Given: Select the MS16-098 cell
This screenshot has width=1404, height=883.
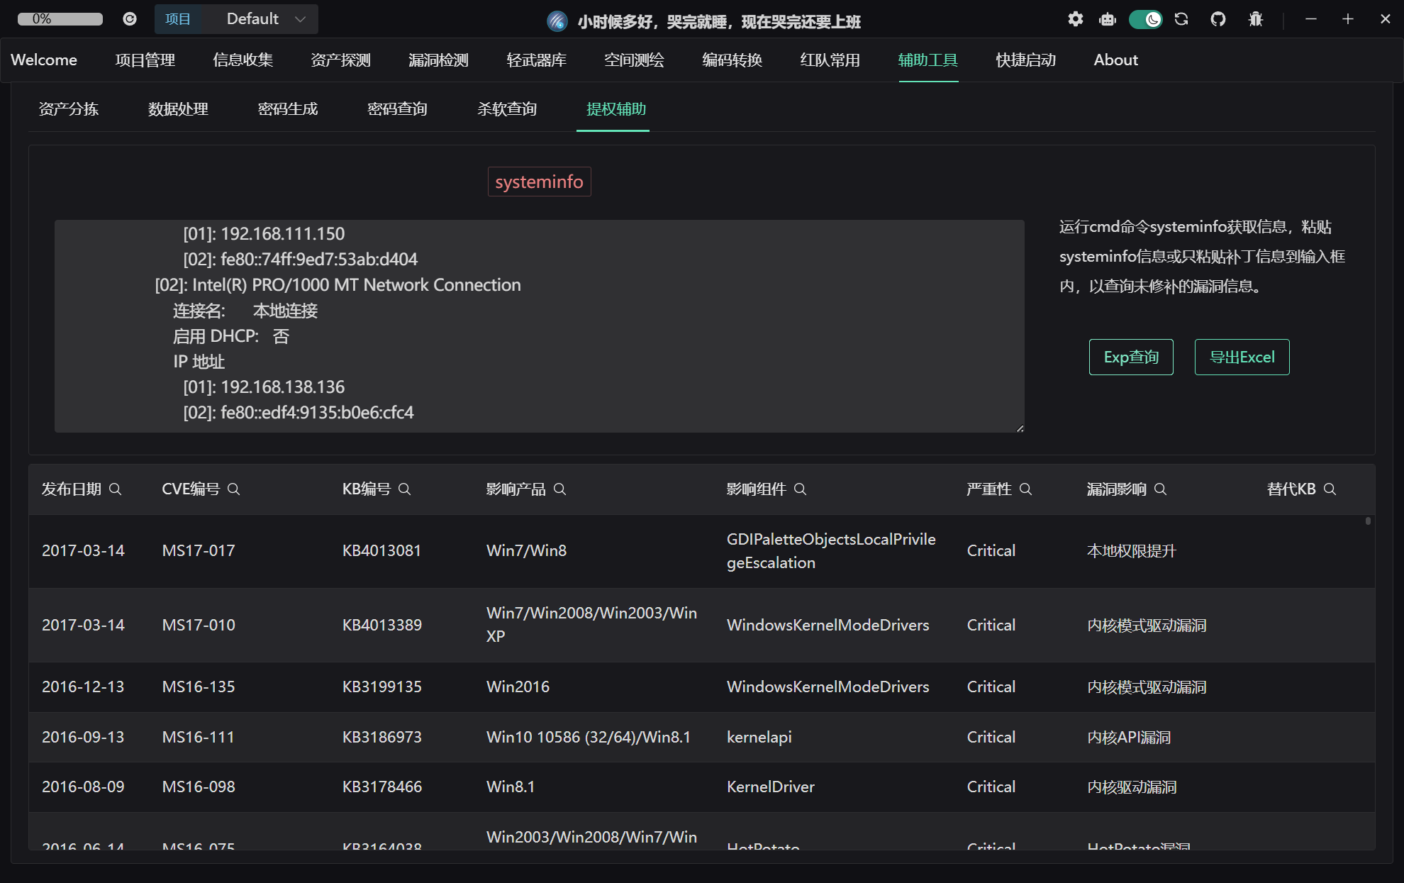Looking at the screenshot, I should click(x=199, y=787).
